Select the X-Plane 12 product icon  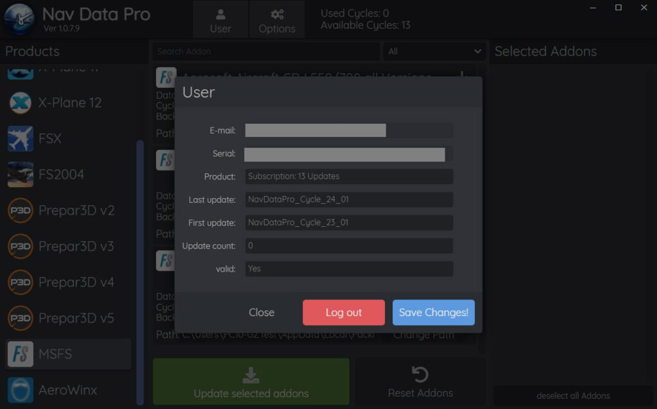tap(21, 103)
